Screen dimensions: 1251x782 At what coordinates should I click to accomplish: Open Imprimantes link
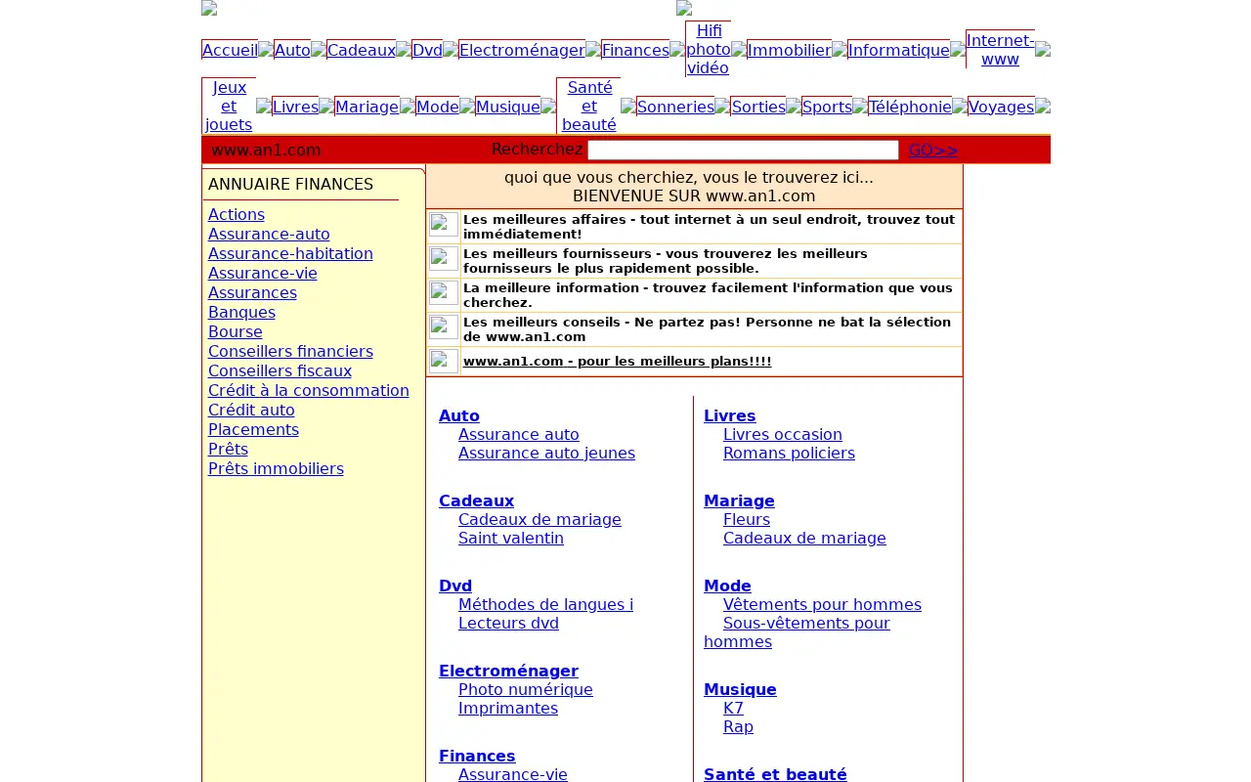point(508,708)
